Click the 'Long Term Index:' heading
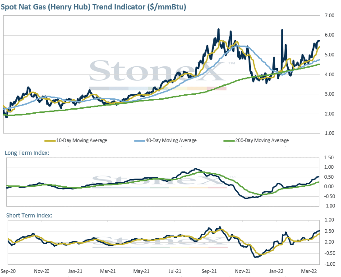Image resolution: width=341 pixels, height=277 pixels. [27, 153]
